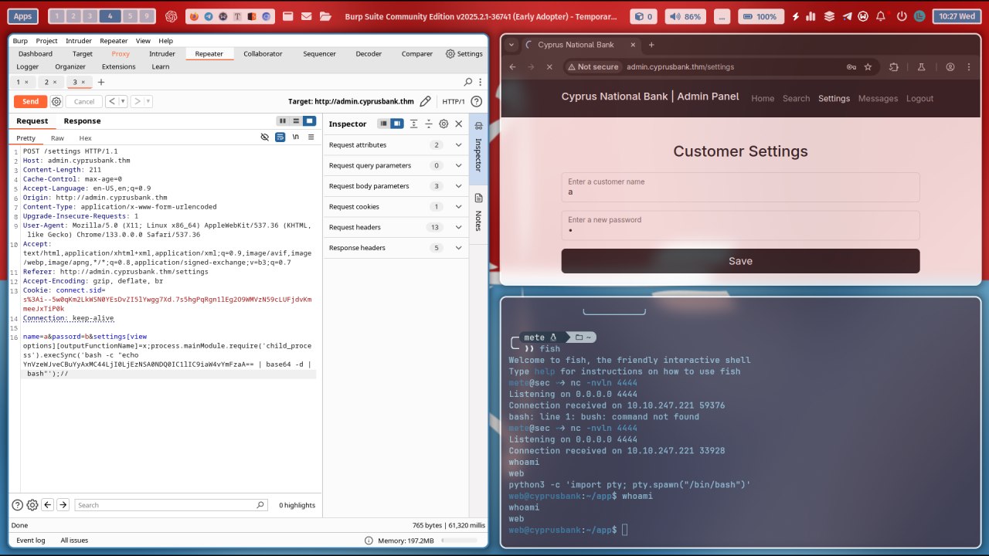Image resolution: width=989 pixels, height=556 pixels.
Task: Open Inspector settings gear
Action: click(x=444, y=124)
